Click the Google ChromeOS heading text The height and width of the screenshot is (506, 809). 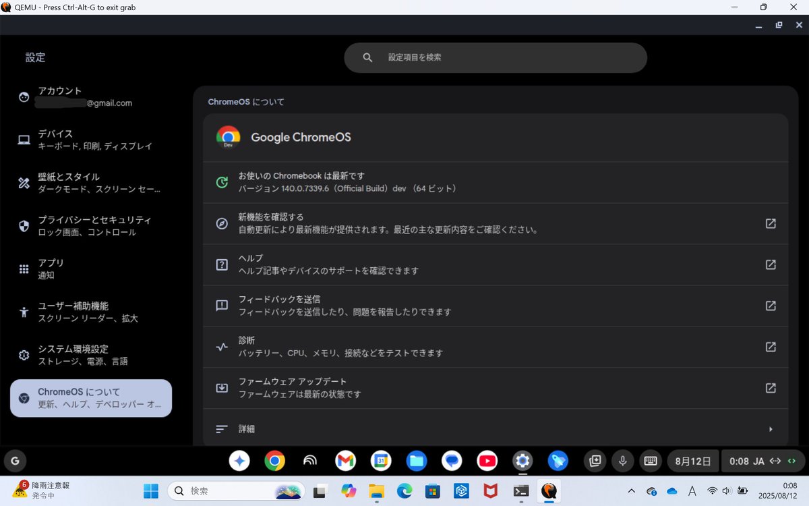(x=301, y=137)
